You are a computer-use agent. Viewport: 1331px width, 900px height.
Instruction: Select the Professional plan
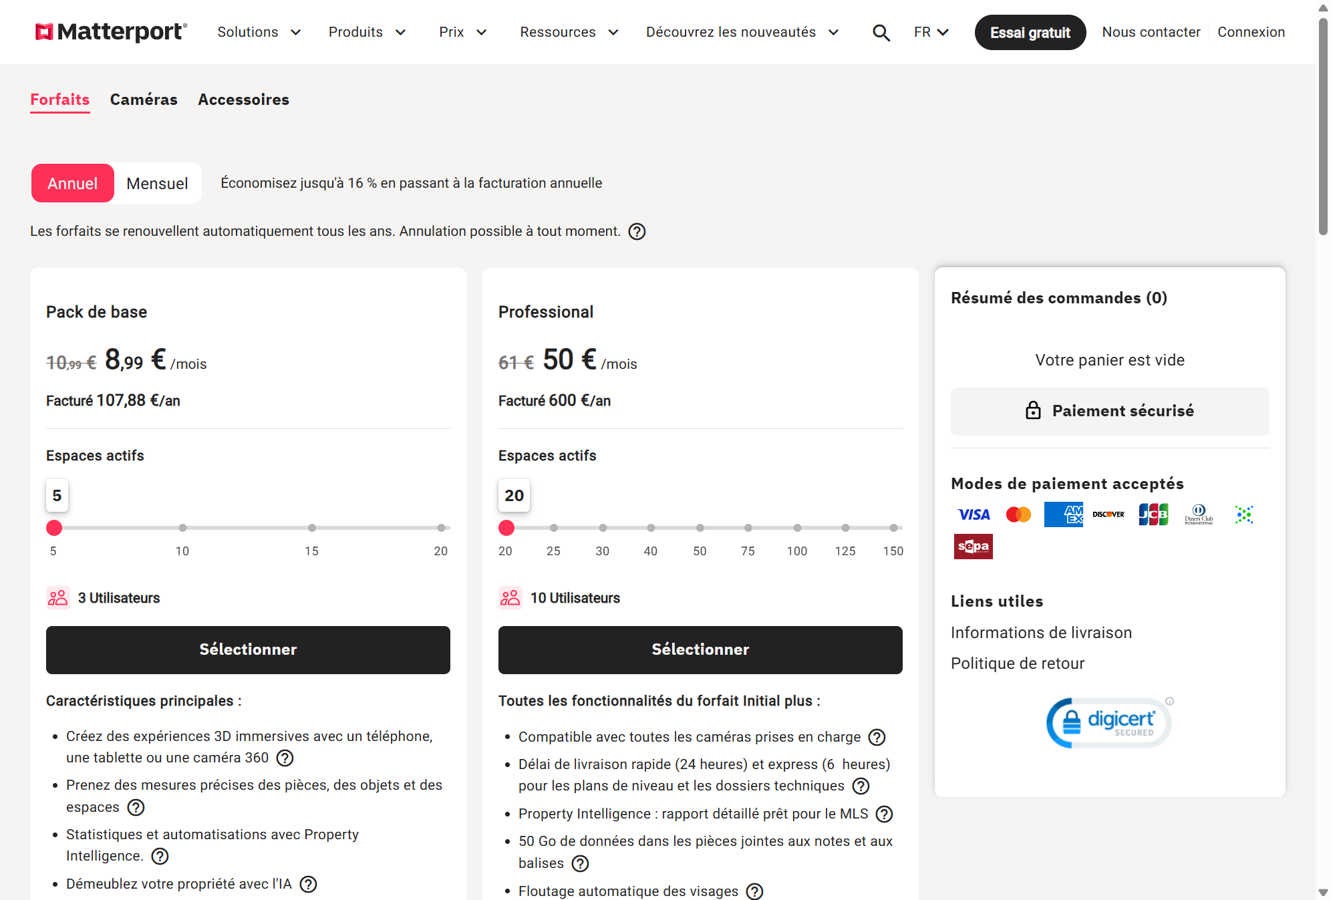coord(700,650)
